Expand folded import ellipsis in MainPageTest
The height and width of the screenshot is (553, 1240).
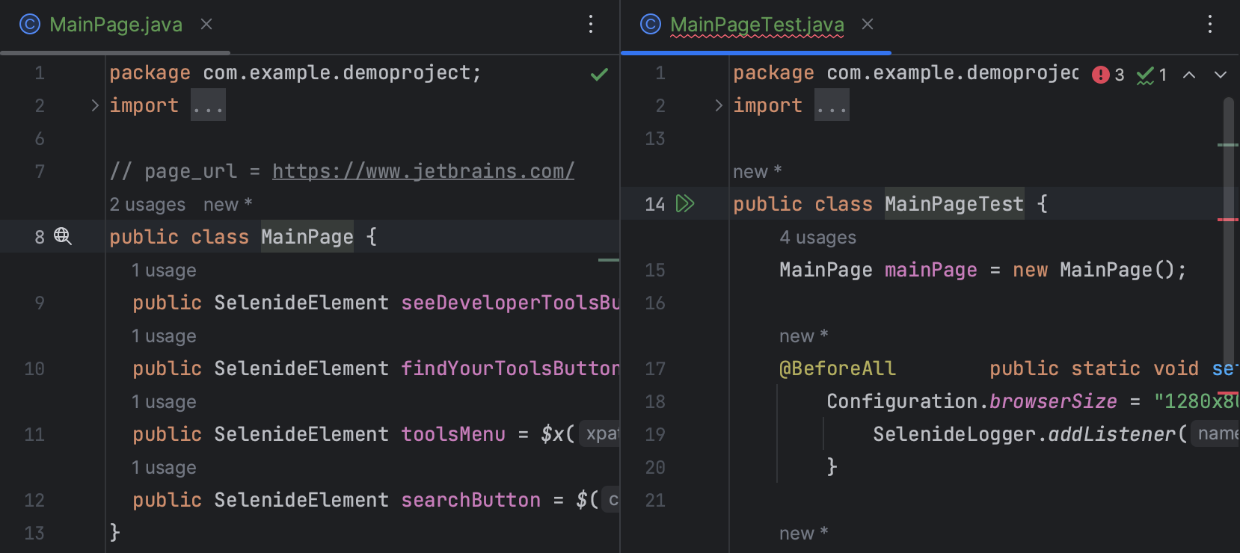(x=832, y=106)
